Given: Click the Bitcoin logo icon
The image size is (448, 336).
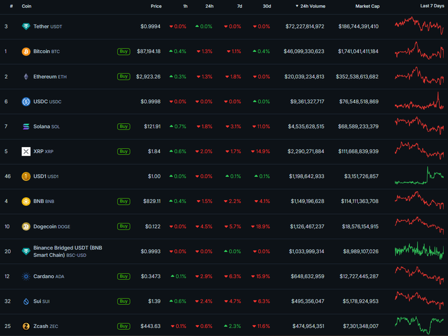Looking at the screenshot, I should tap(26, 52).
